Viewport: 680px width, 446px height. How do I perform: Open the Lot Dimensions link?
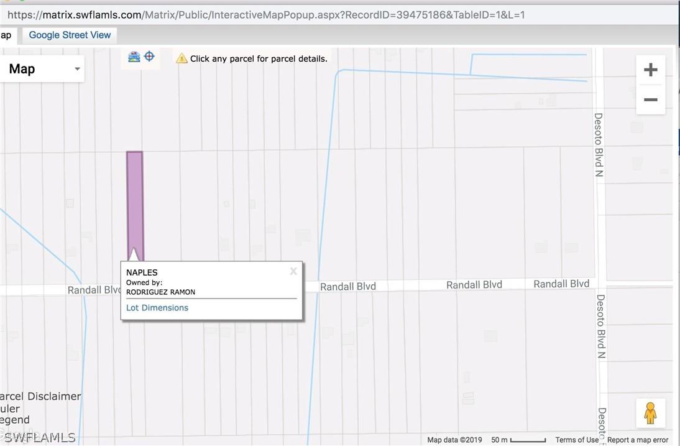[157, 308]
